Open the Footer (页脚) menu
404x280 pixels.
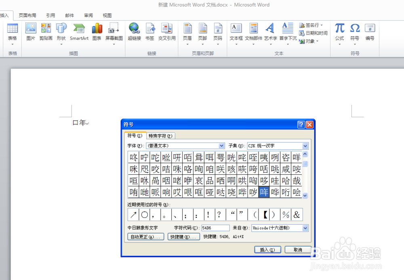(202, 32)
